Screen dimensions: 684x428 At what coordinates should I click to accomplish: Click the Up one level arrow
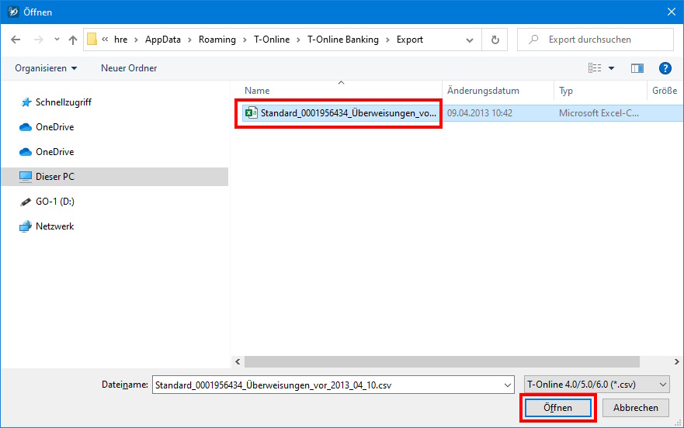coord(73,40)
